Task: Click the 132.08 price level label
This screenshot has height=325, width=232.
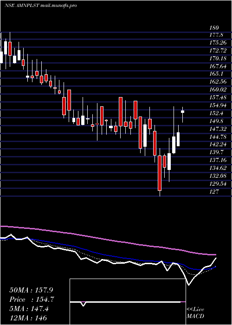Action: pos(218,176)
